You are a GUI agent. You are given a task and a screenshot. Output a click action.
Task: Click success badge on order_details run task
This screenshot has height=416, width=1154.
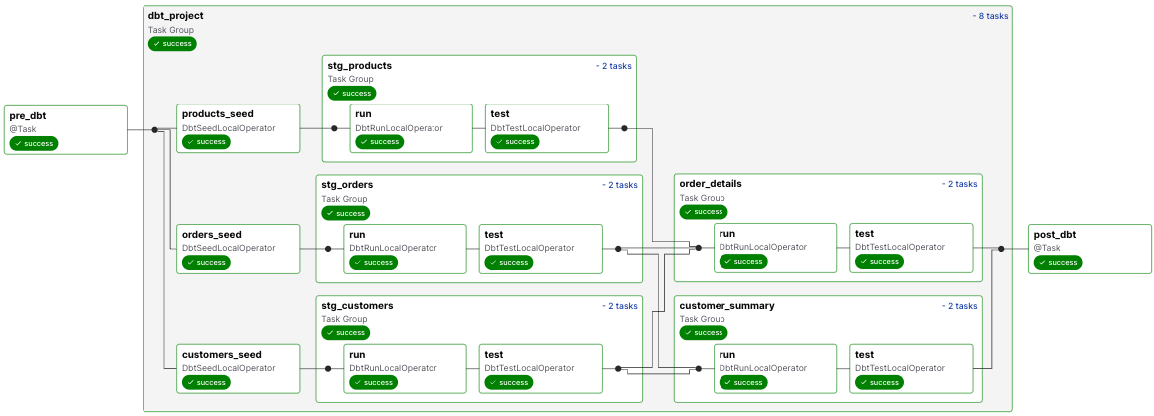pos(743,261)
